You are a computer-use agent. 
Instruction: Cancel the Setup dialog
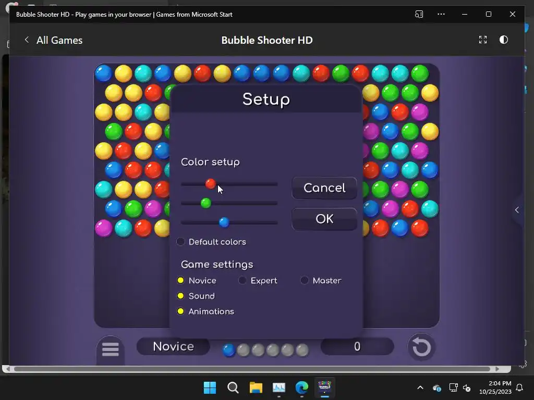pos(324,187)
